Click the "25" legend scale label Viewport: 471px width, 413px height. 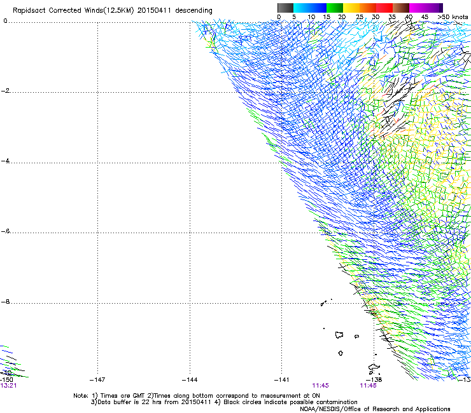[359, 17]
